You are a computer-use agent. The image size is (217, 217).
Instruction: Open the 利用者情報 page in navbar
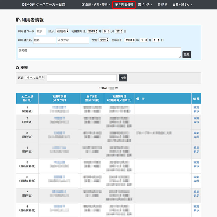click(x=124, y=5)
